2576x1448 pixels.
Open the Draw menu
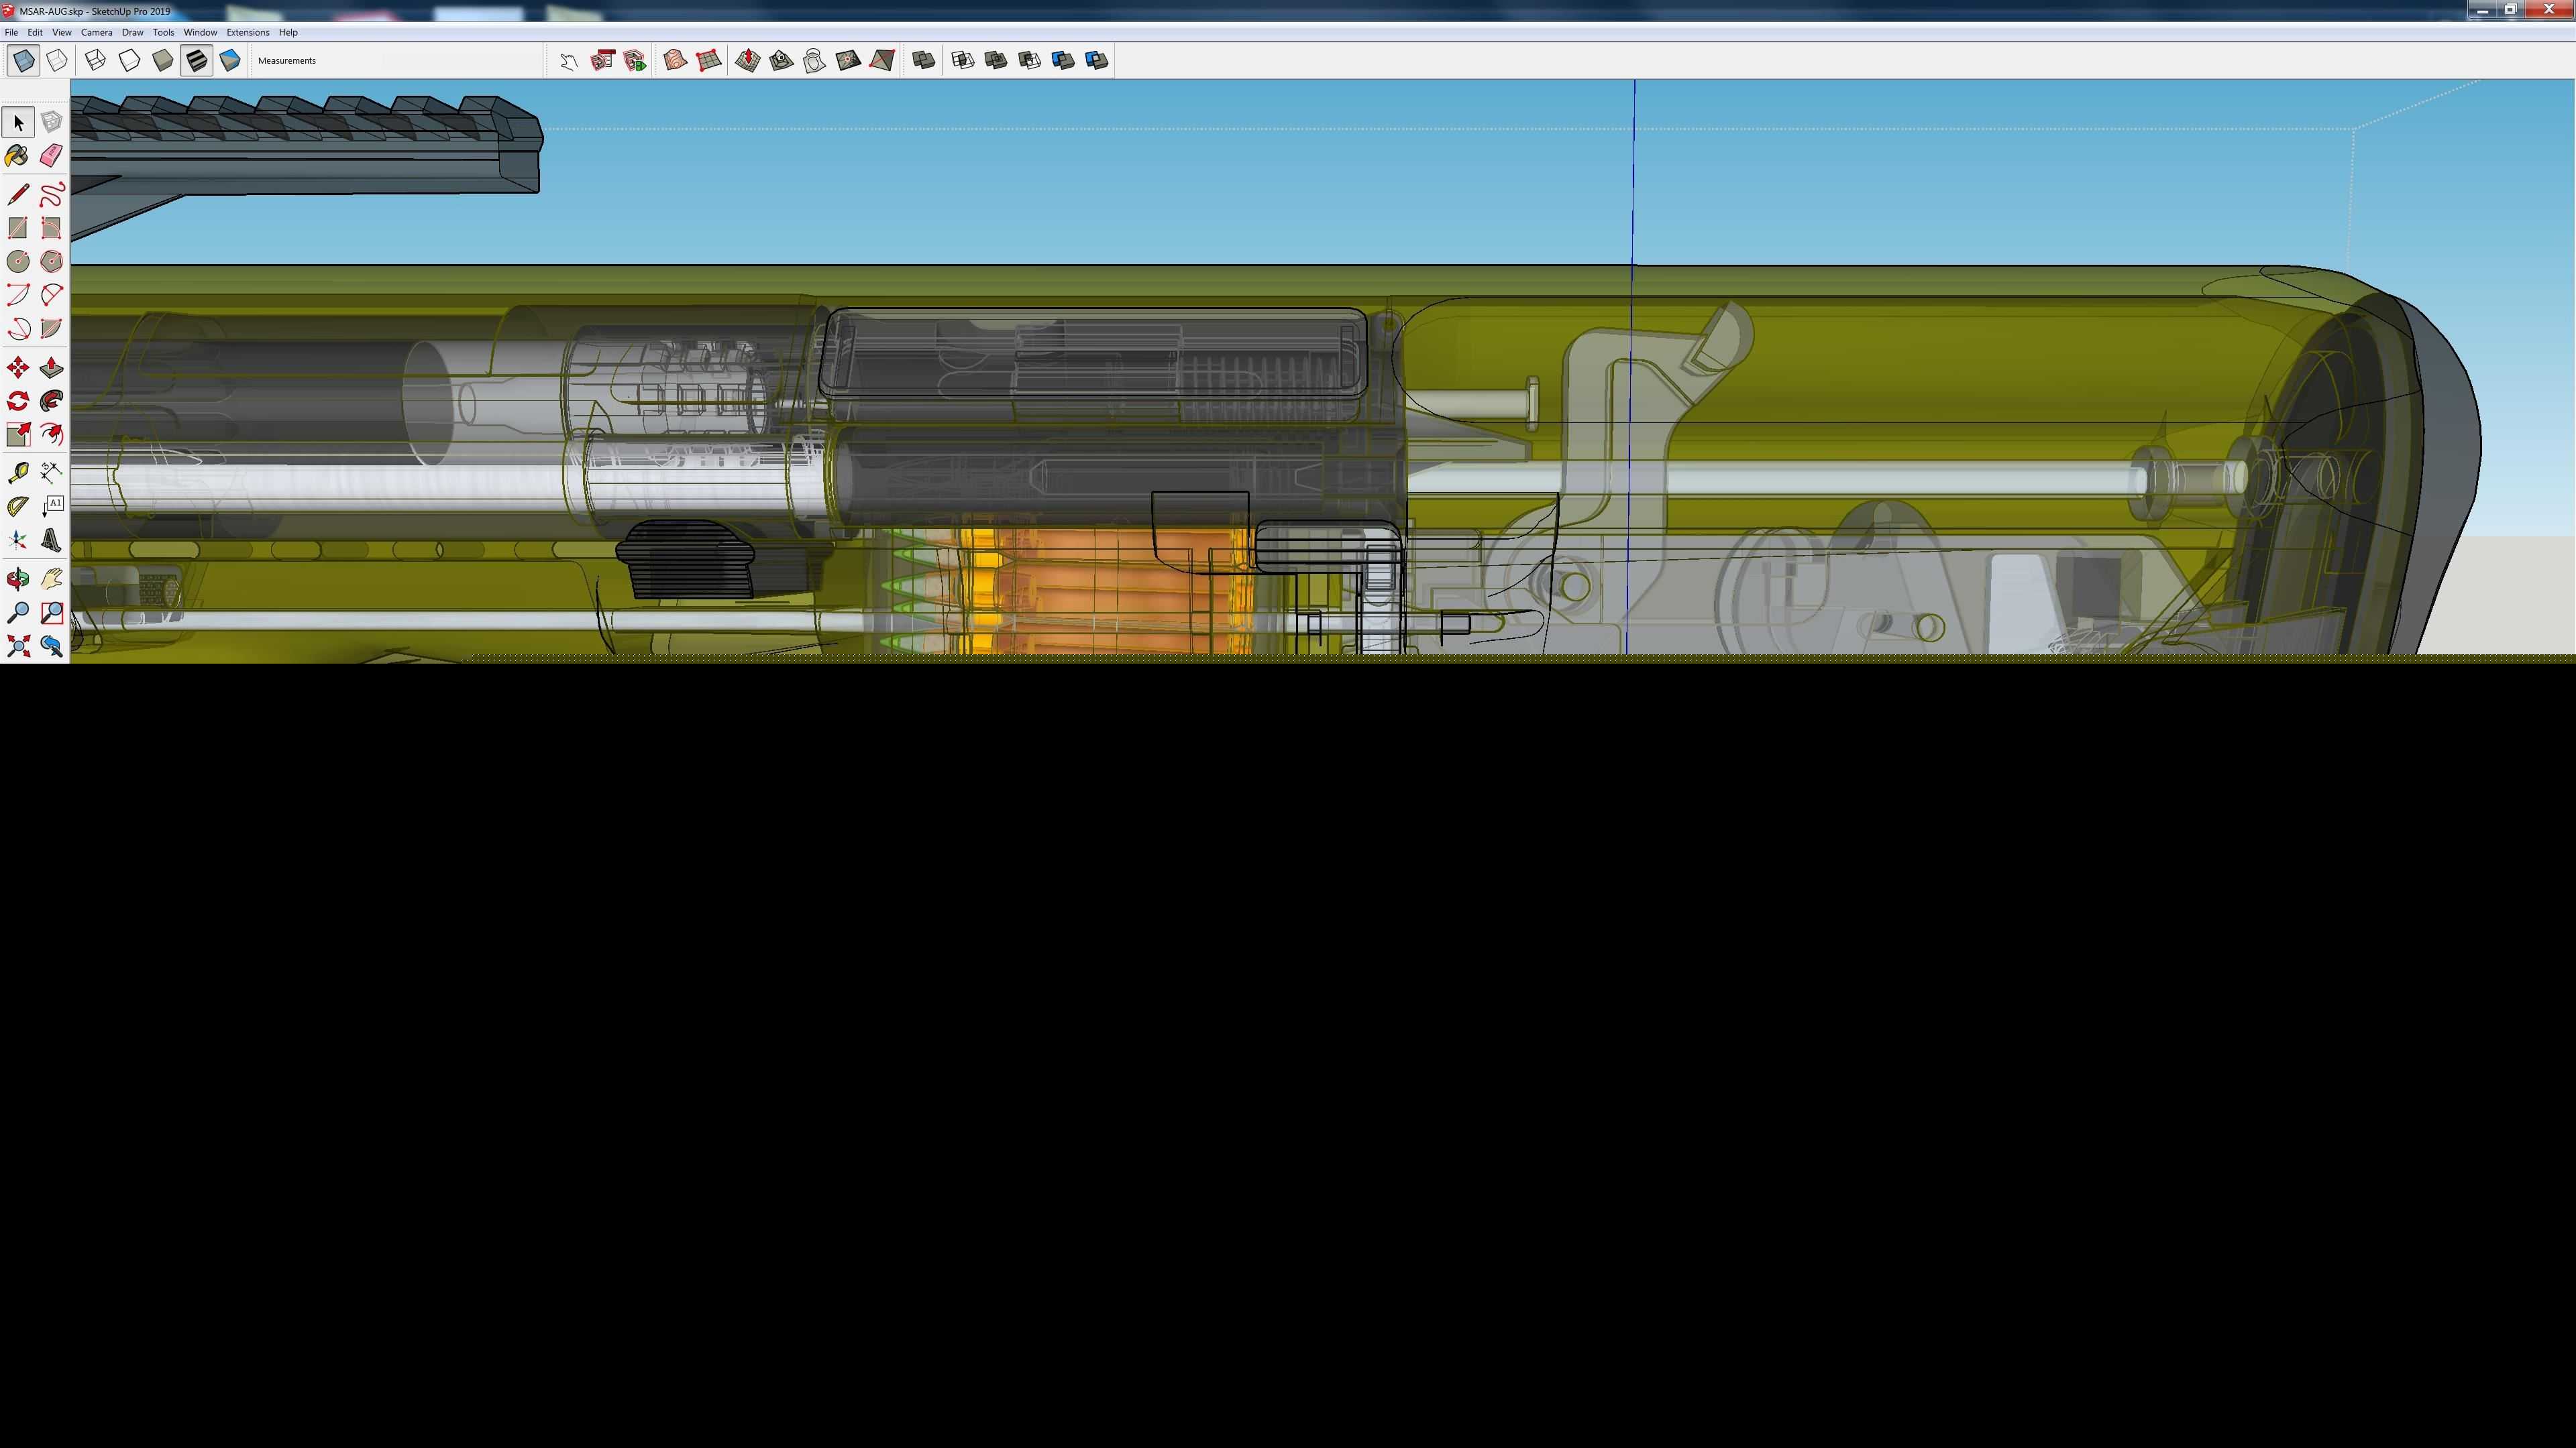(132, 32)
